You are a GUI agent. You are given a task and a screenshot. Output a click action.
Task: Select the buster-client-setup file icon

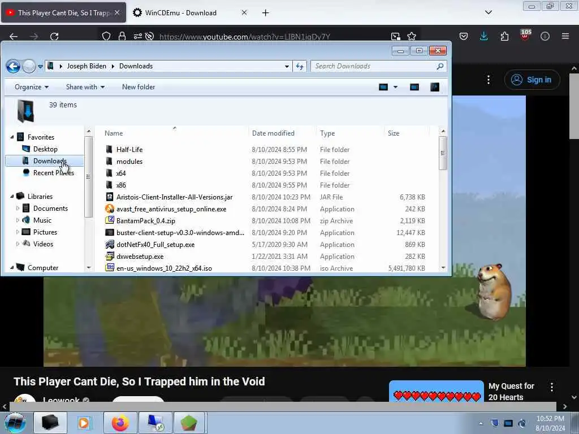click(109, 232)
